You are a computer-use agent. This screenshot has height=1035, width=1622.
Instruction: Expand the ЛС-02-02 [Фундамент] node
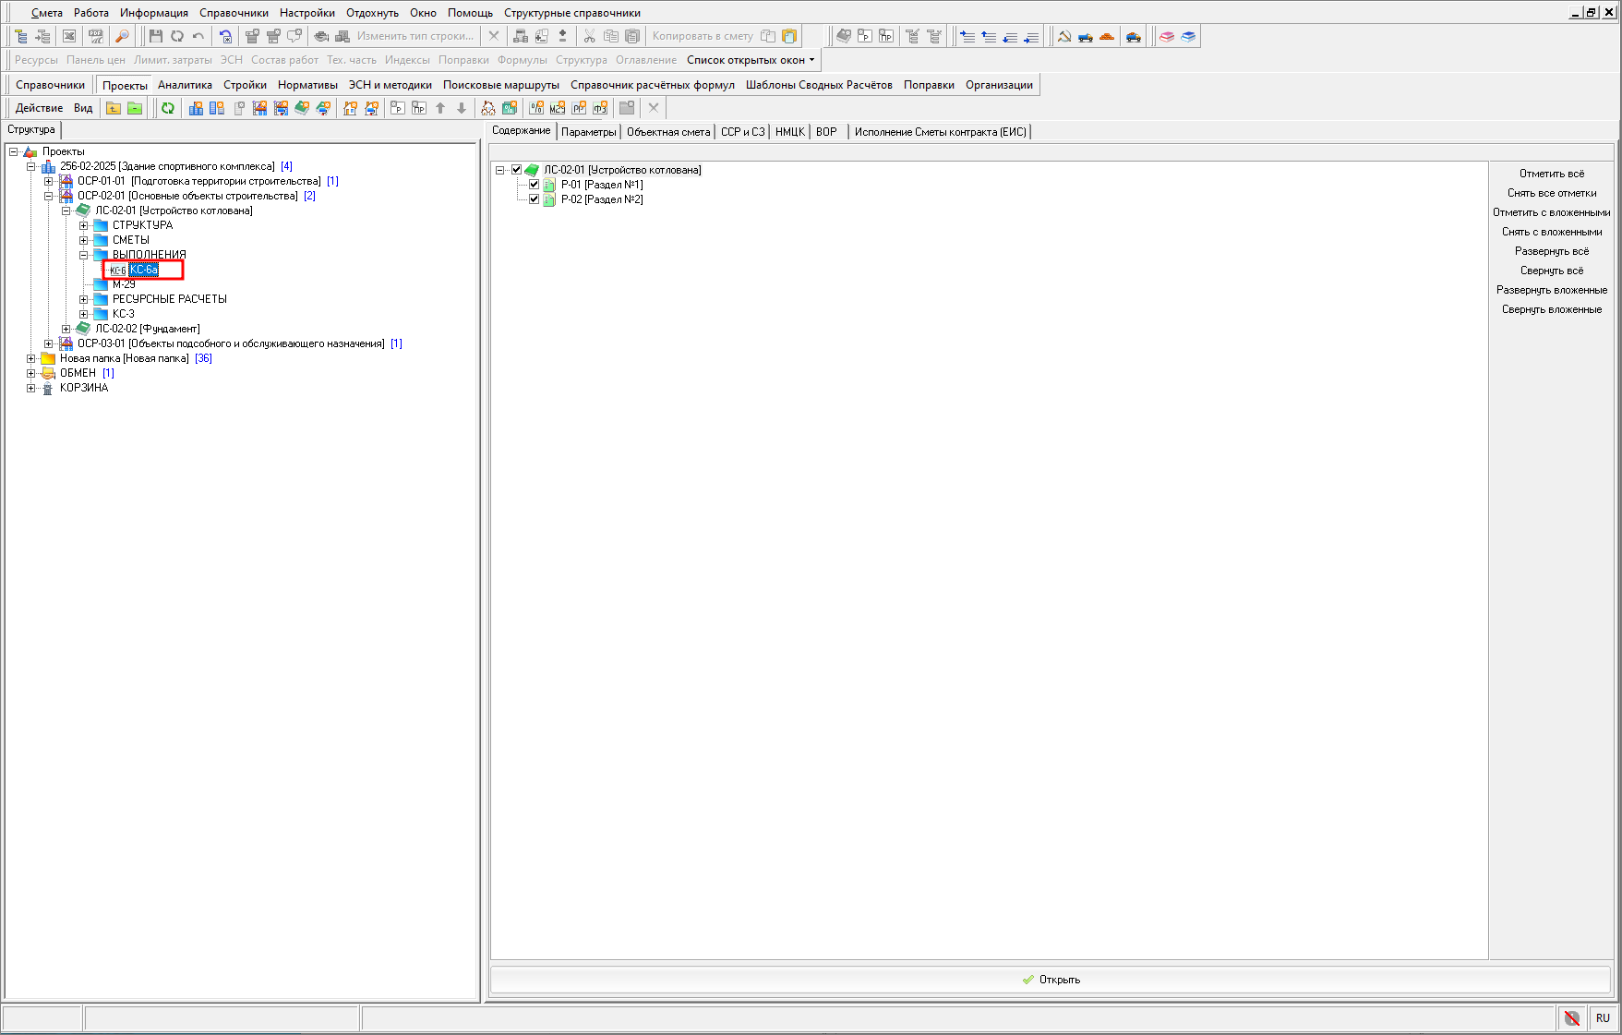click(x=66, y=329)
